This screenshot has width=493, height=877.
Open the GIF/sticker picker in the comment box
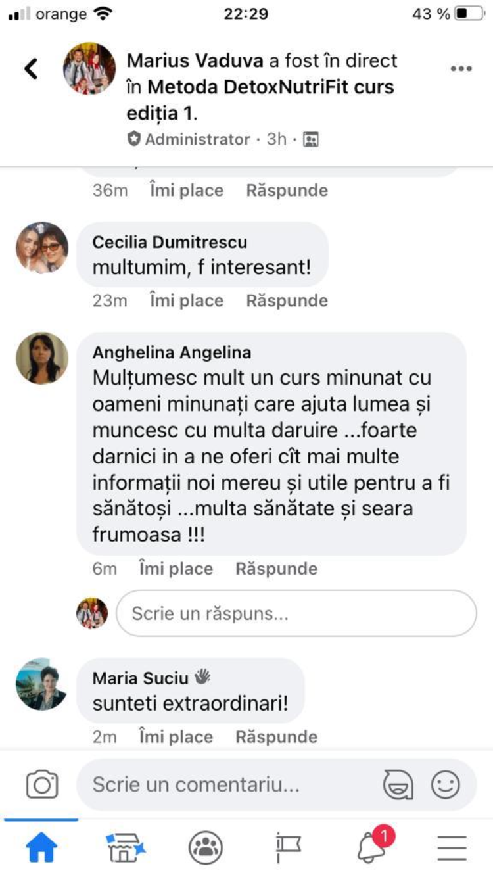(398, 784)
